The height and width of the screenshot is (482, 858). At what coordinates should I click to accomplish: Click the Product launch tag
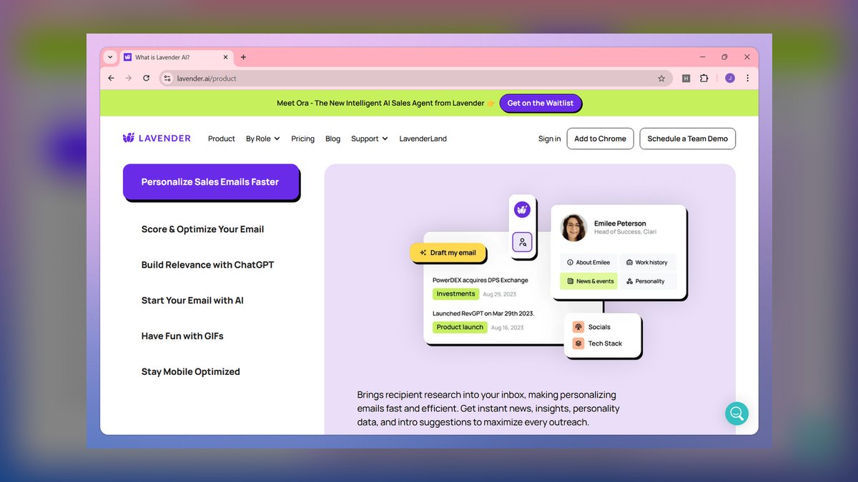pos(460,327)
